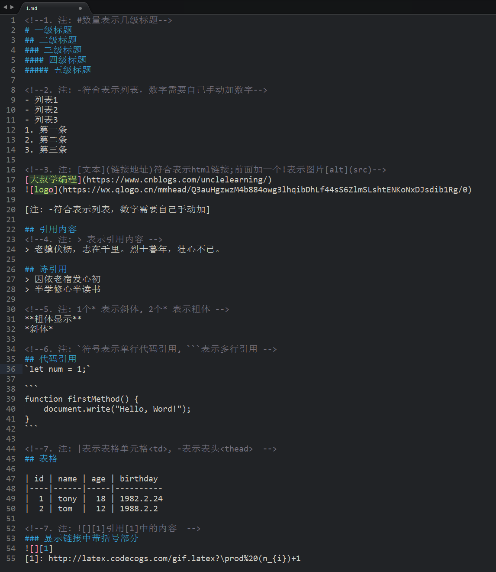Click the latex.codecogs.com URL on line 55
Viewport: 496px width, 572px height.
click(174, 559)
